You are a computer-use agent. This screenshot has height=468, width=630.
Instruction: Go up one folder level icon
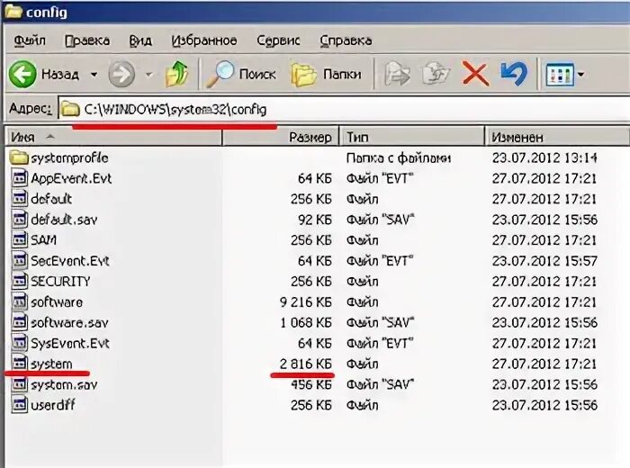point(177,74)
